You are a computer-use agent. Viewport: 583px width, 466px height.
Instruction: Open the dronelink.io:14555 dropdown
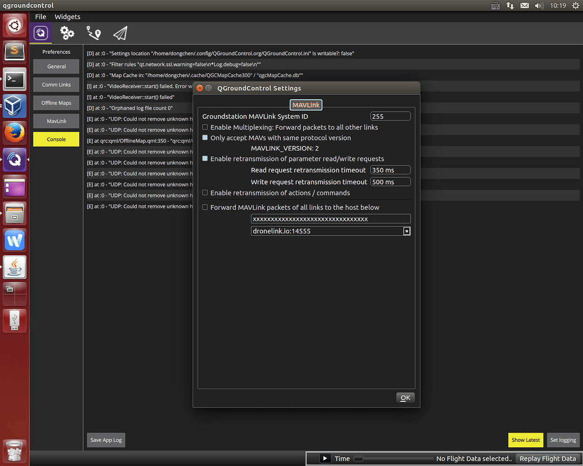click(x=406, y=231)
